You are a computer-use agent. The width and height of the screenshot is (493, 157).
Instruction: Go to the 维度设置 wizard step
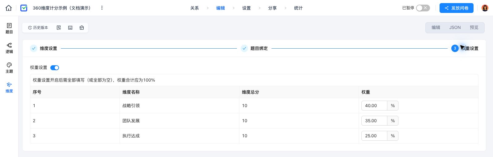click(48, 48)
